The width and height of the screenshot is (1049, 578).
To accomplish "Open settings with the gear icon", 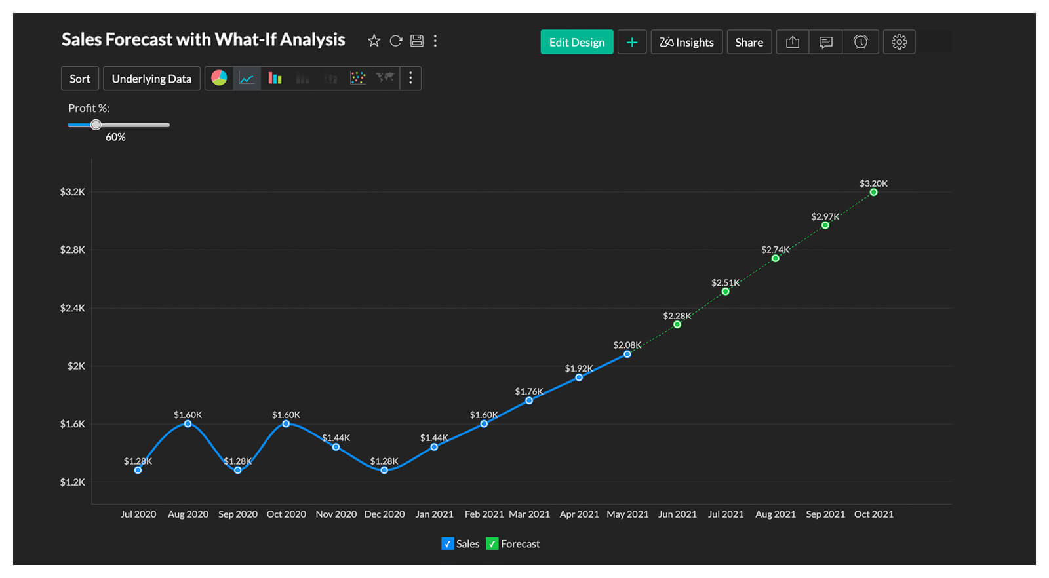I will (899, 42).
